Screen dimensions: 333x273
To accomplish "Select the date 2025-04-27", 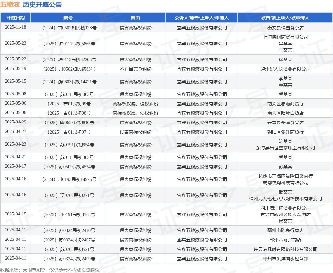I will point(16,131).
